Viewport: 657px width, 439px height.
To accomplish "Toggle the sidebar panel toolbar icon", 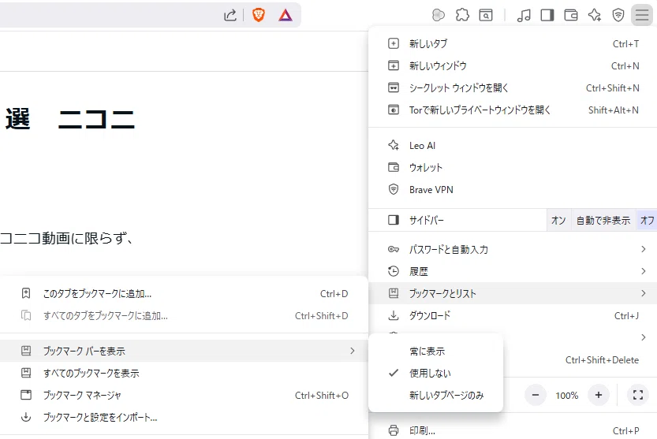I will [x=547, y=16].
